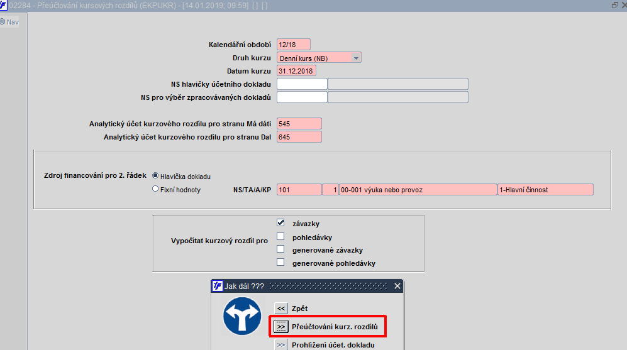Click the gray description field beside NS hlavičky
Image resolution: width=627 pixels, height=350 pixels.
click(398, 84)
